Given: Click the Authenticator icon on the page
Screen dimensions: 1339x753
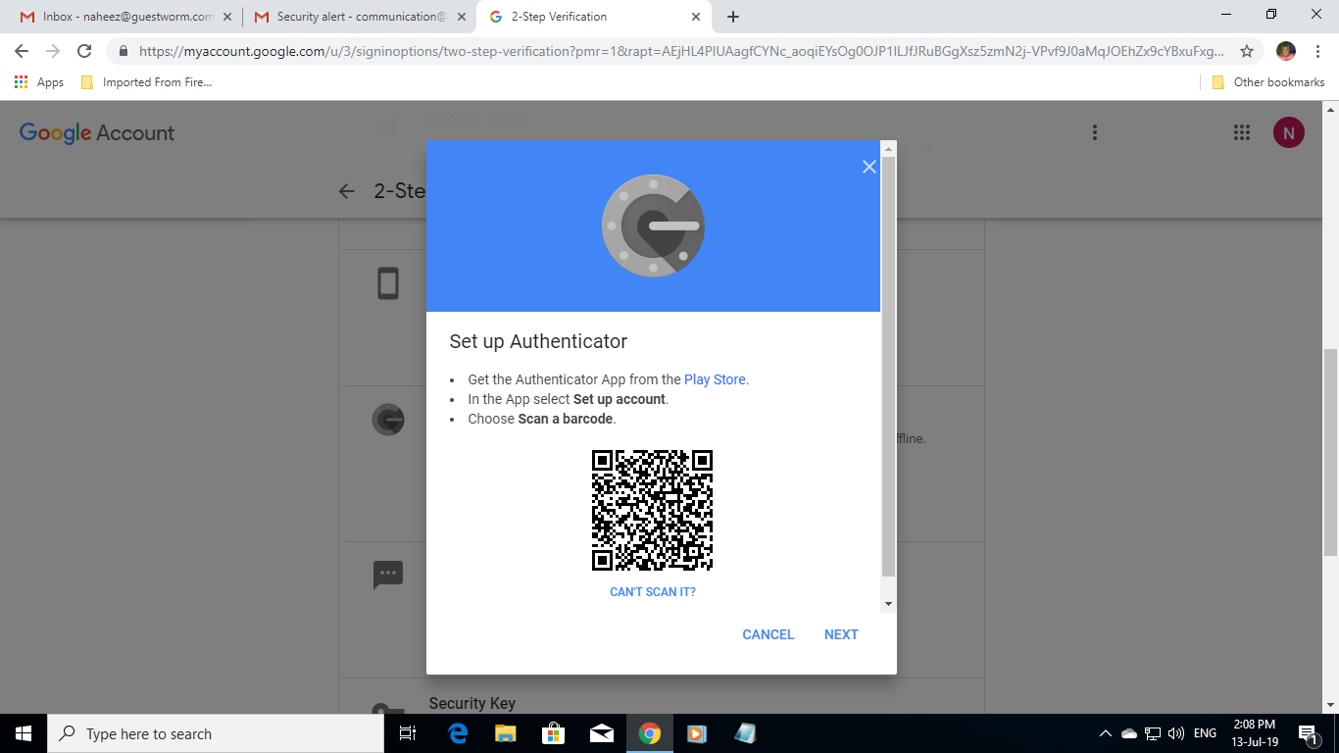Looking at the screenshot, I should [388, 421].
